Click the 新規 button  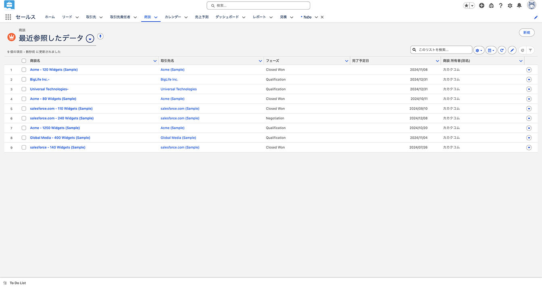click(527, 33)
